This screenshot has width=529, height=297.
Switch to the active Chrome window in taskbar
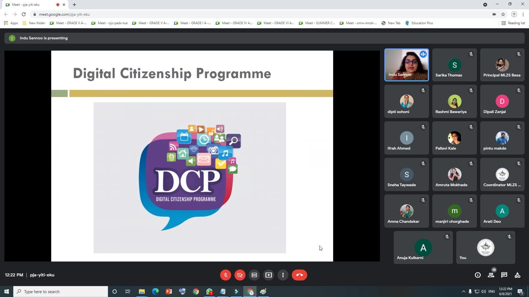point(250,291)
